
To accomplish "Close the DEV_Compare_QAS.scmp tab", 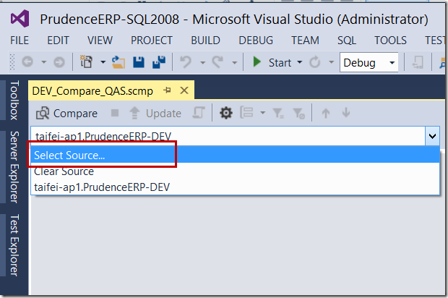I will pyautogui.click(x=184, y=90).
